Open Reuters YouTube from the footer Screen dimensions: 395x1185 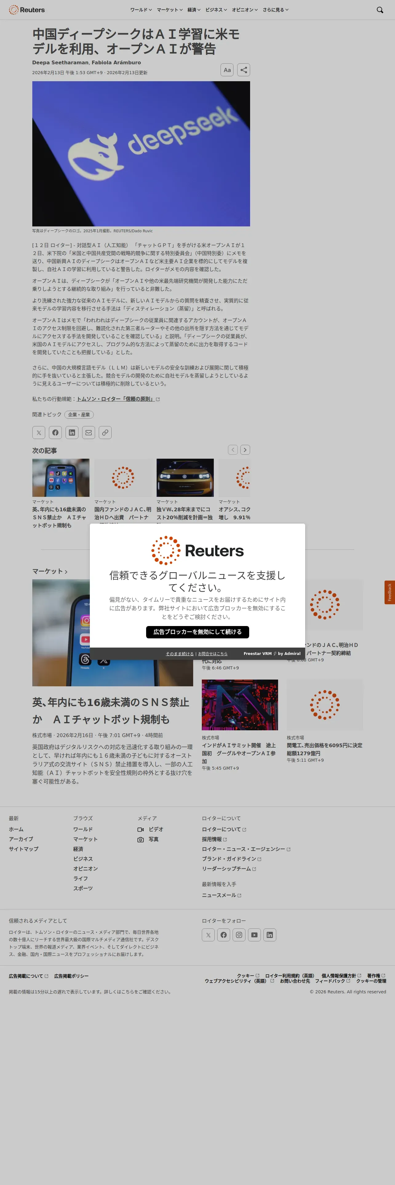point(254,935)
